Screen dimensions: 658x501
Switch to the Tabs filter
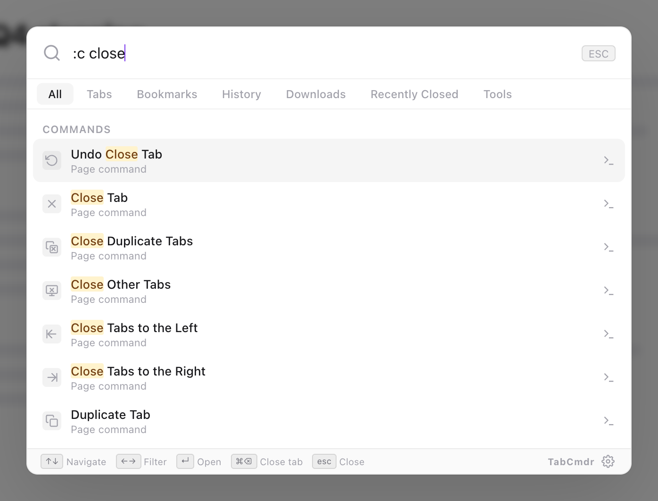point(99,94)
